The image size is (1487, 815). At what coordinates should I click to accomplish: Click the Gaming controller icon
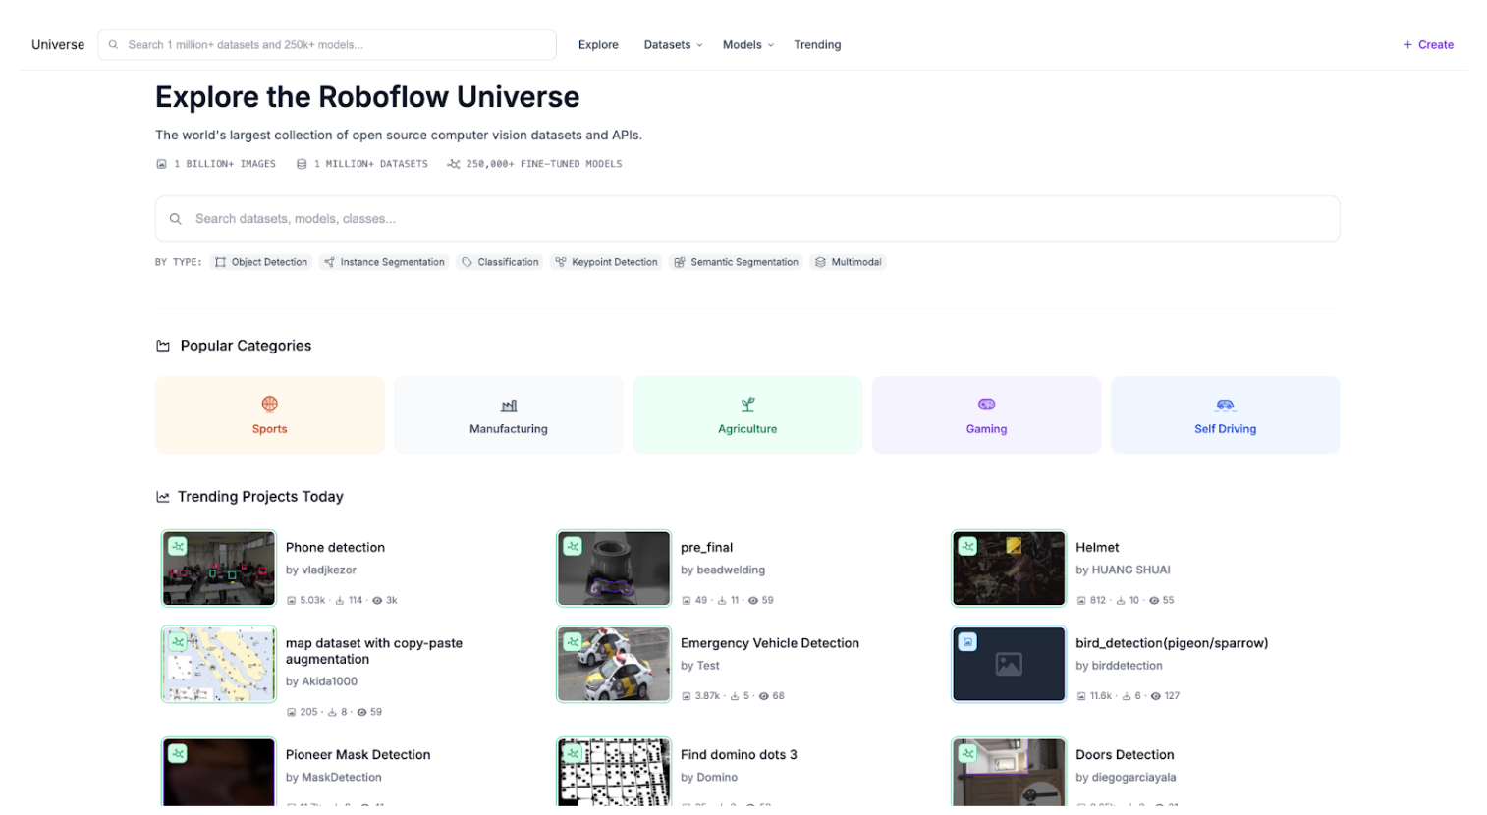coord(986,405)
